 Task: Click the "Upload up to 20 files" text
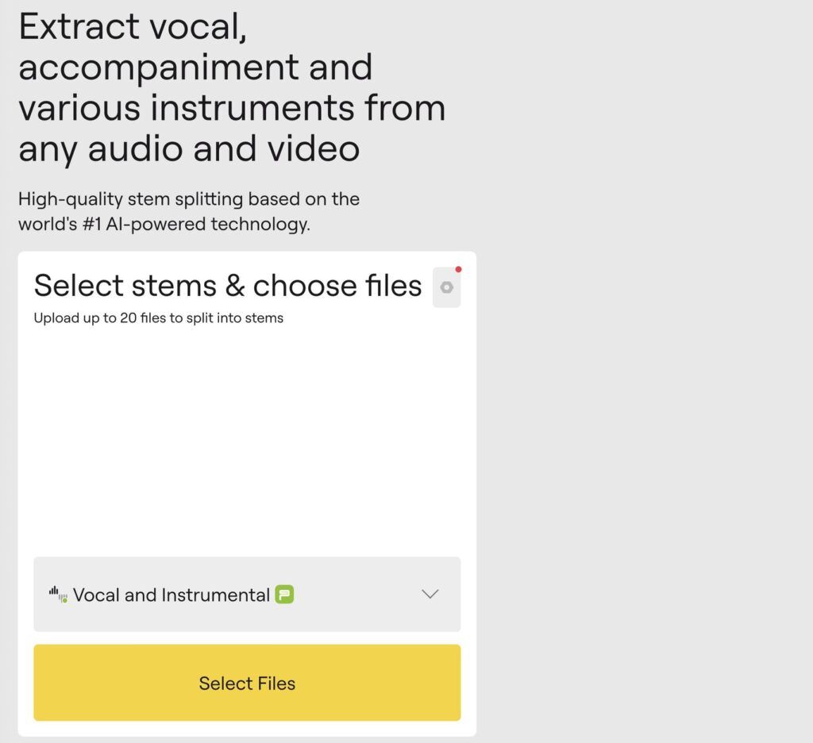[158, 318]
